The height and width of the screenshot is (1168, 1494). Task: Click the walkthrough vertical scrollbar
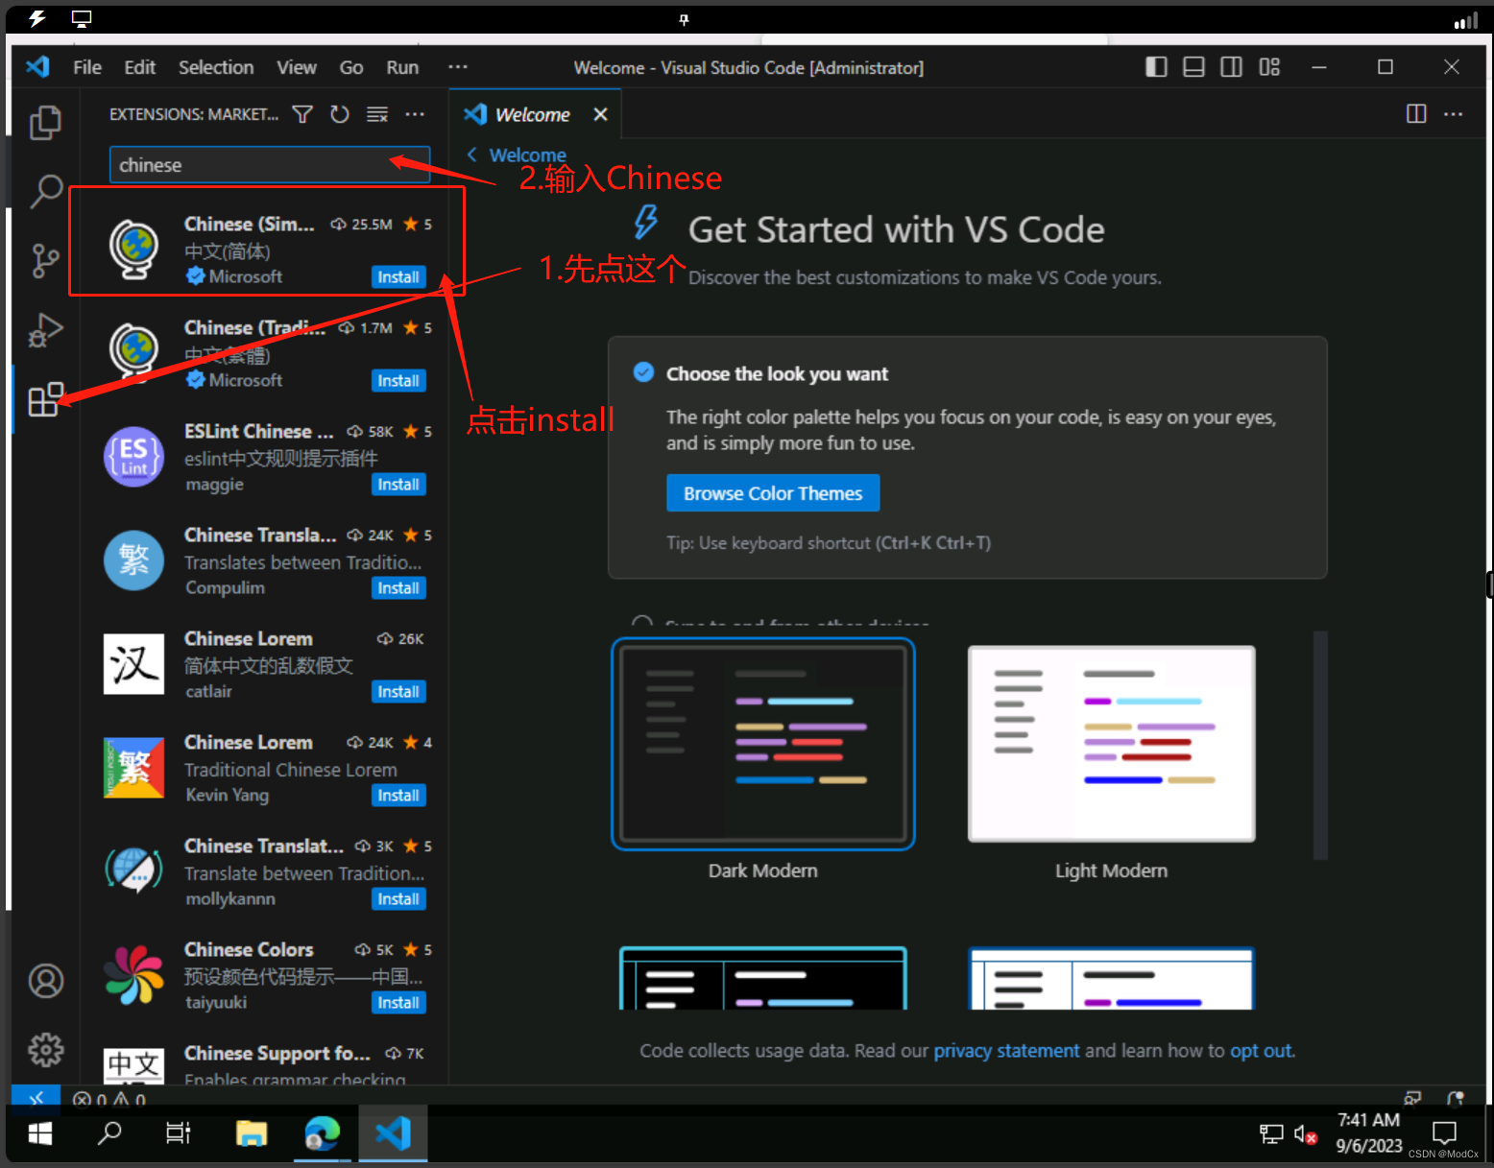[x=1320, y=745]
